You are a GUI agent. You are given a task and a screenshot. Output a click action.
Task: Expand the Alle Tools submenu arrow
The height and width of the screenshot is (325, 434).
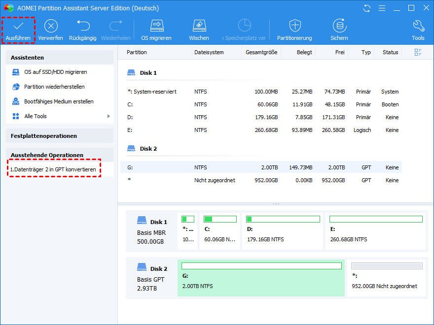click(108, 116)
